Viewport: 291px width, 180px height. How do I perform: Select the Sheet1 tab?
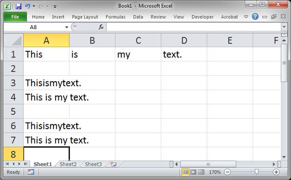click(43, 164)
